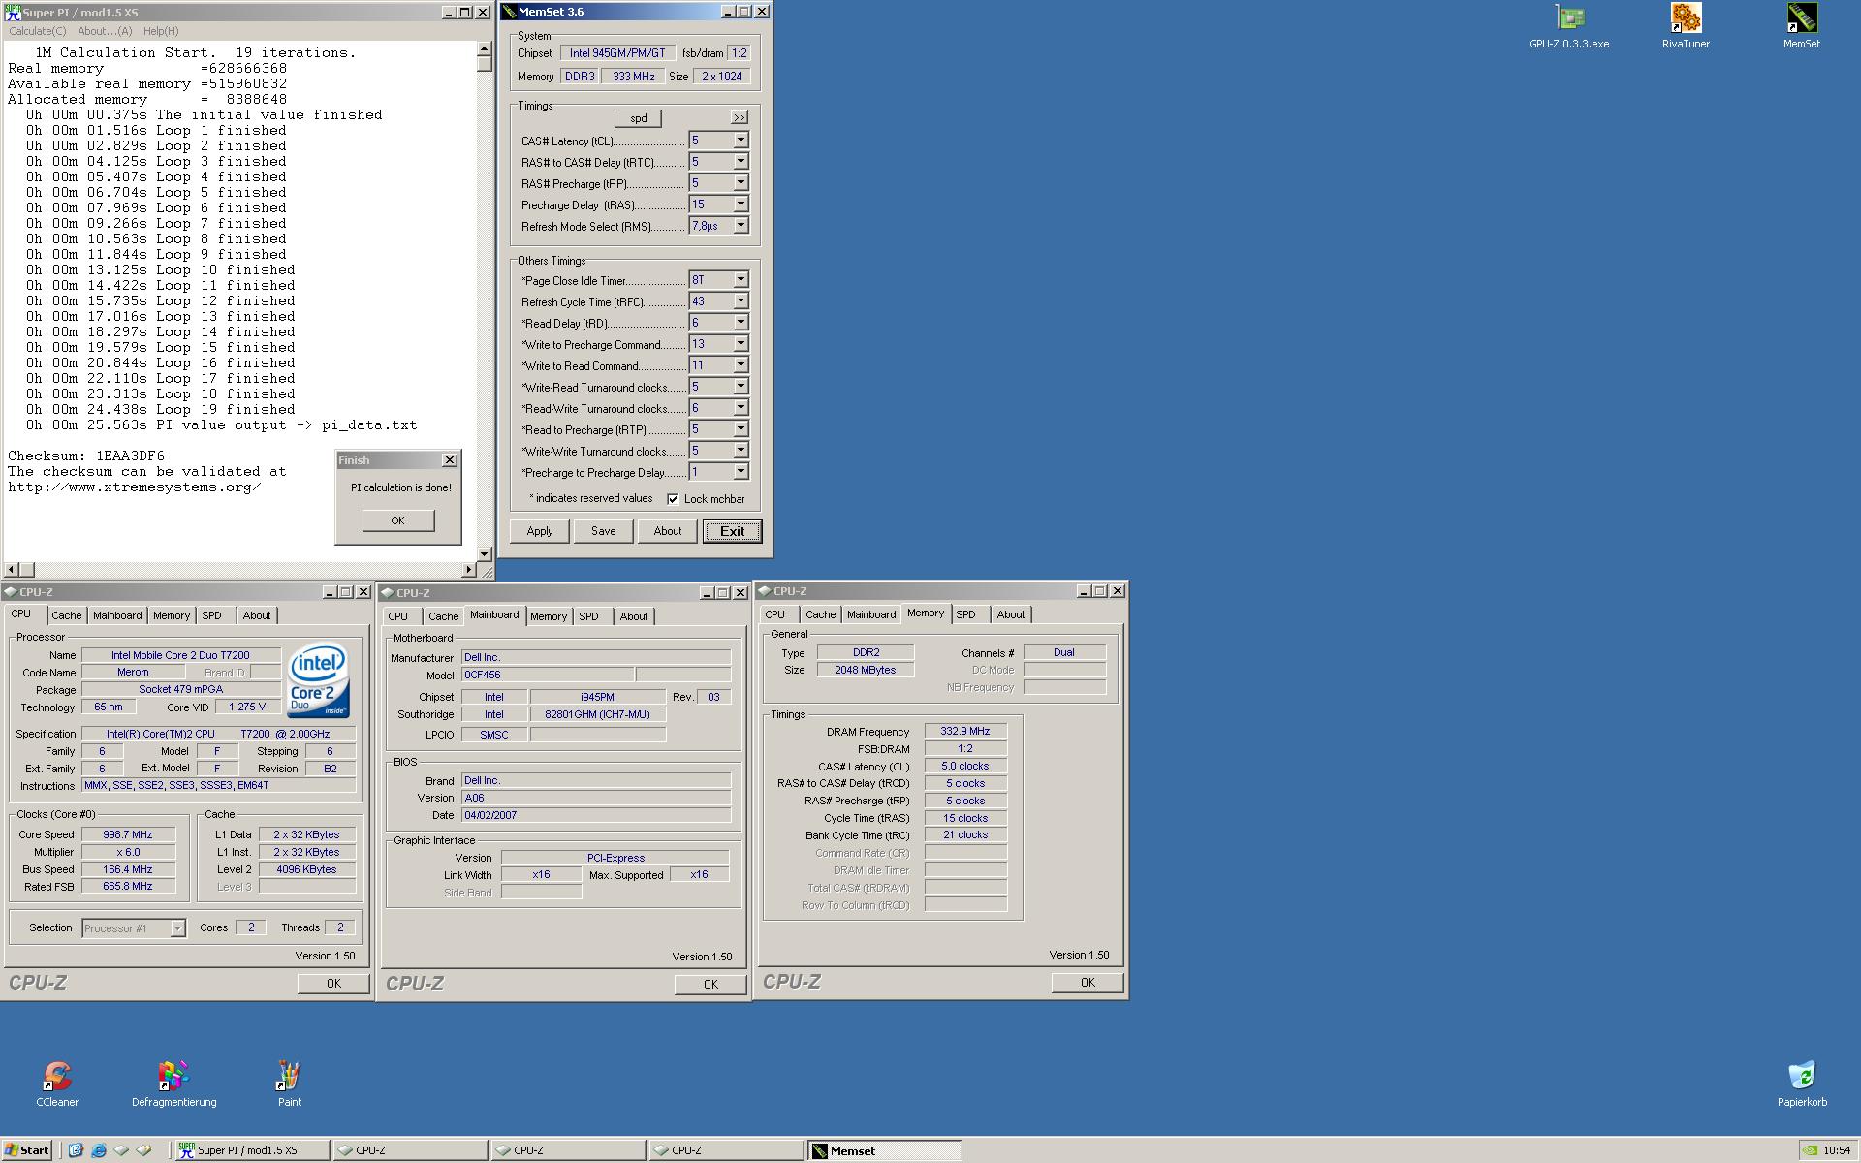
Task: Switch to Super PI taskbar button
Action: coord(252,1150)
